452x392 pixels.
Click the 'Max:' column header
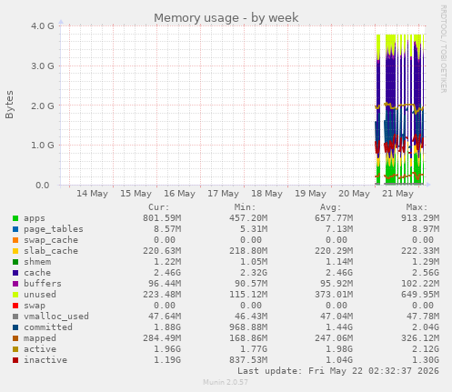(417, 207)
